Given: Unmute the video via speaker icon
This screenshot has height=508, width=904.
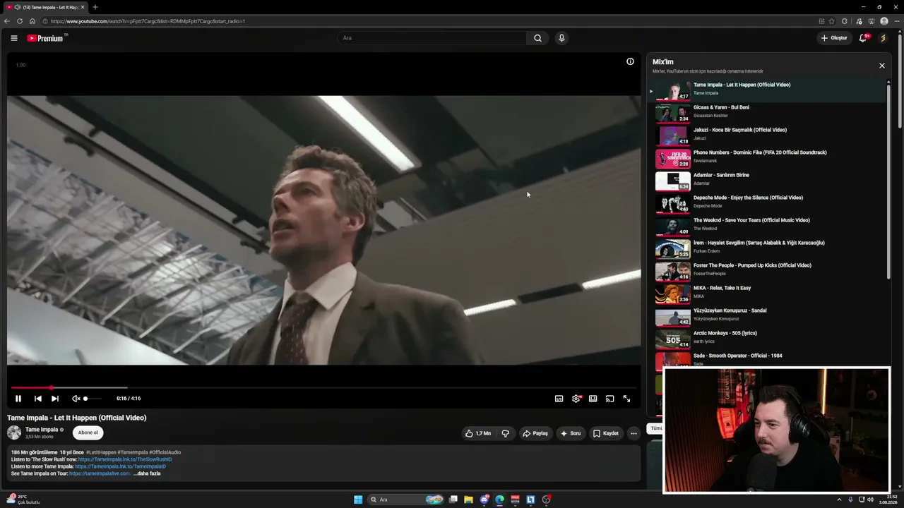Looking at the screenshot, I should click(76, 399).
